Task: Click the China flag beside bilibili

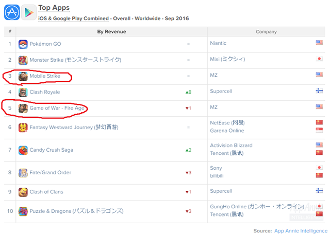Action: 319,175
